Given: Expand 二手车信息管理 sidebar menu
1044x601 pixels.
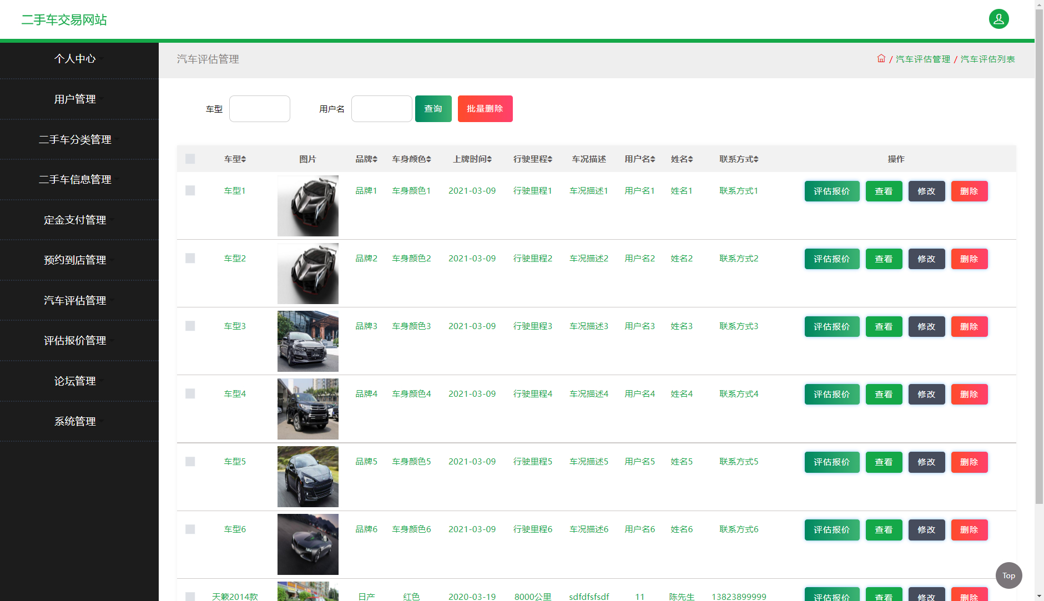Looking at the screenshot, I should pos(79,179).
